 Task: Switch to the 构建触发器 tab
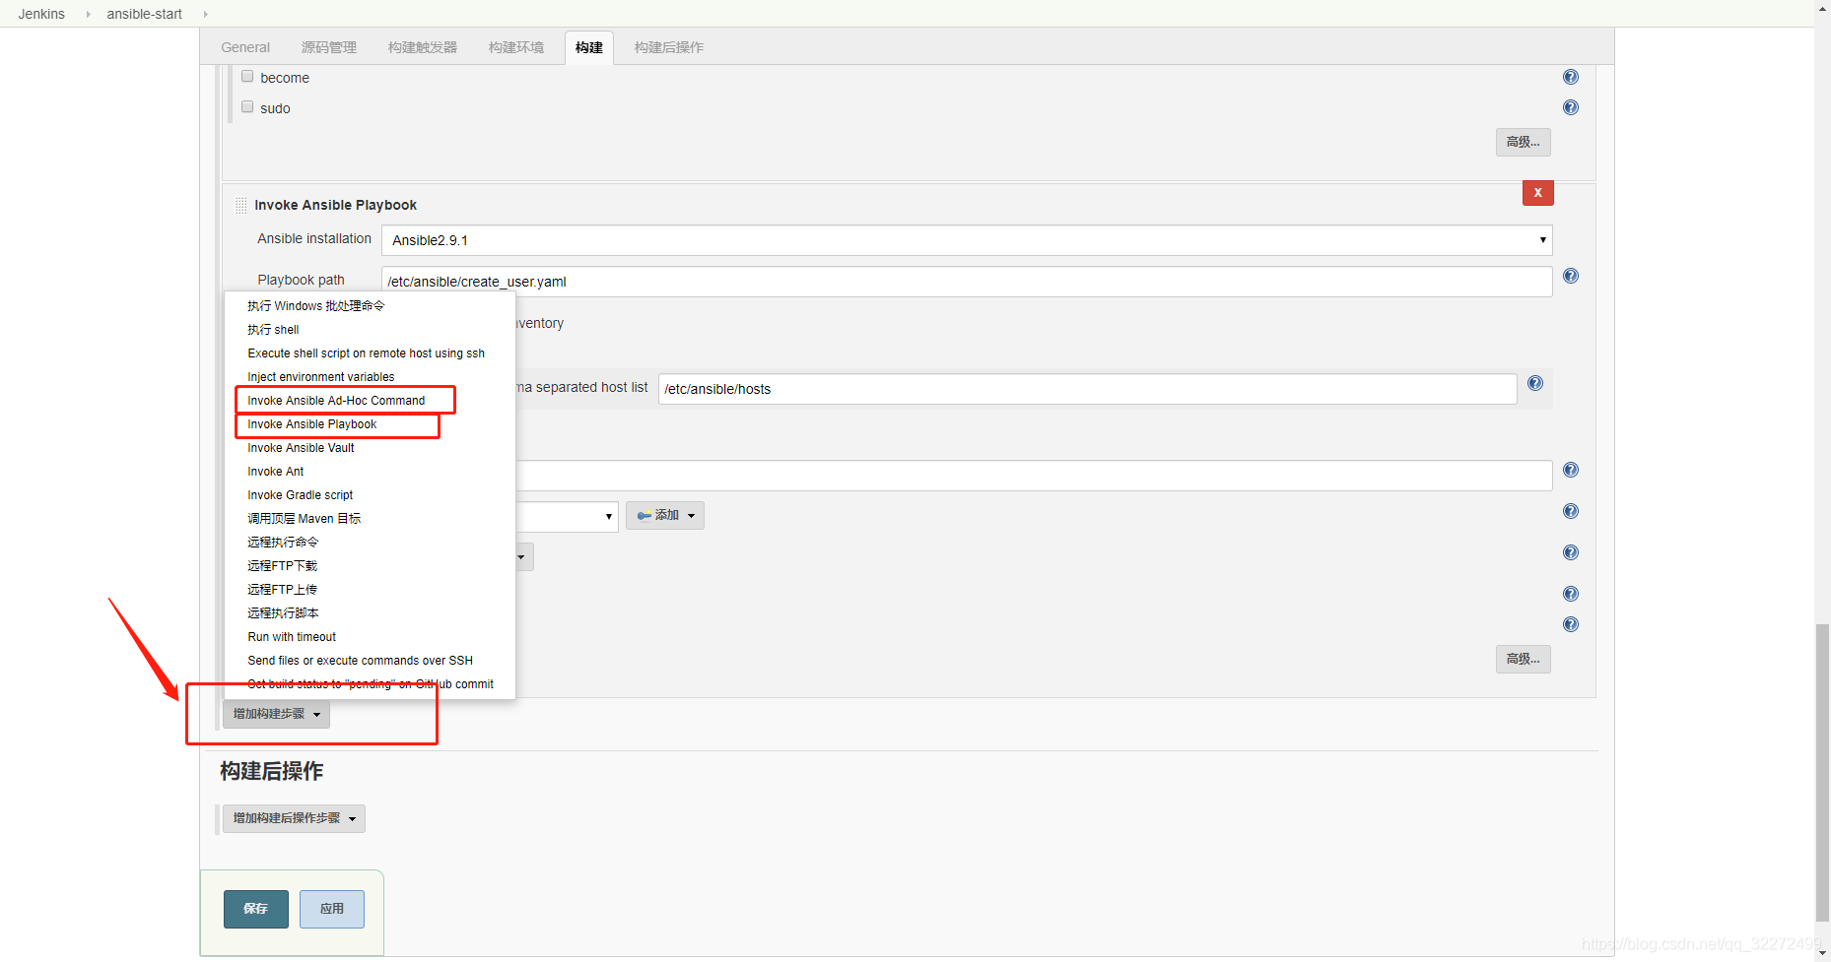tap(421, 46)
